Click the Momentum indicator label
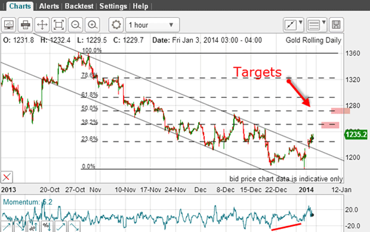Viewport: 370px width, 232px height. point(27,202)
